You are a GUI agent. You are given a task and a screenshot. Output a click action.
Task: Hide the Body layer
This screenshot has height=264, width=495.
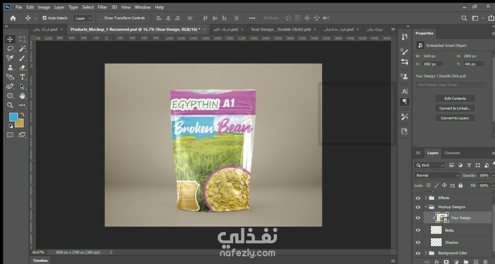tap(418, 230)
